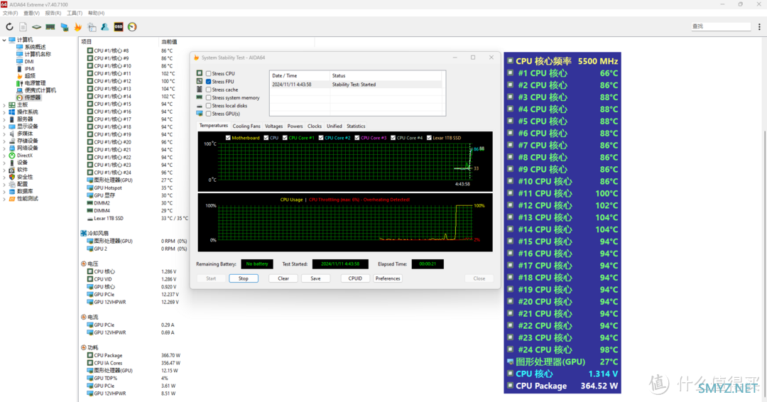Expand the 软件 tree node
Viewport: 767px width, 402px height.
click(x=4, y=170)
